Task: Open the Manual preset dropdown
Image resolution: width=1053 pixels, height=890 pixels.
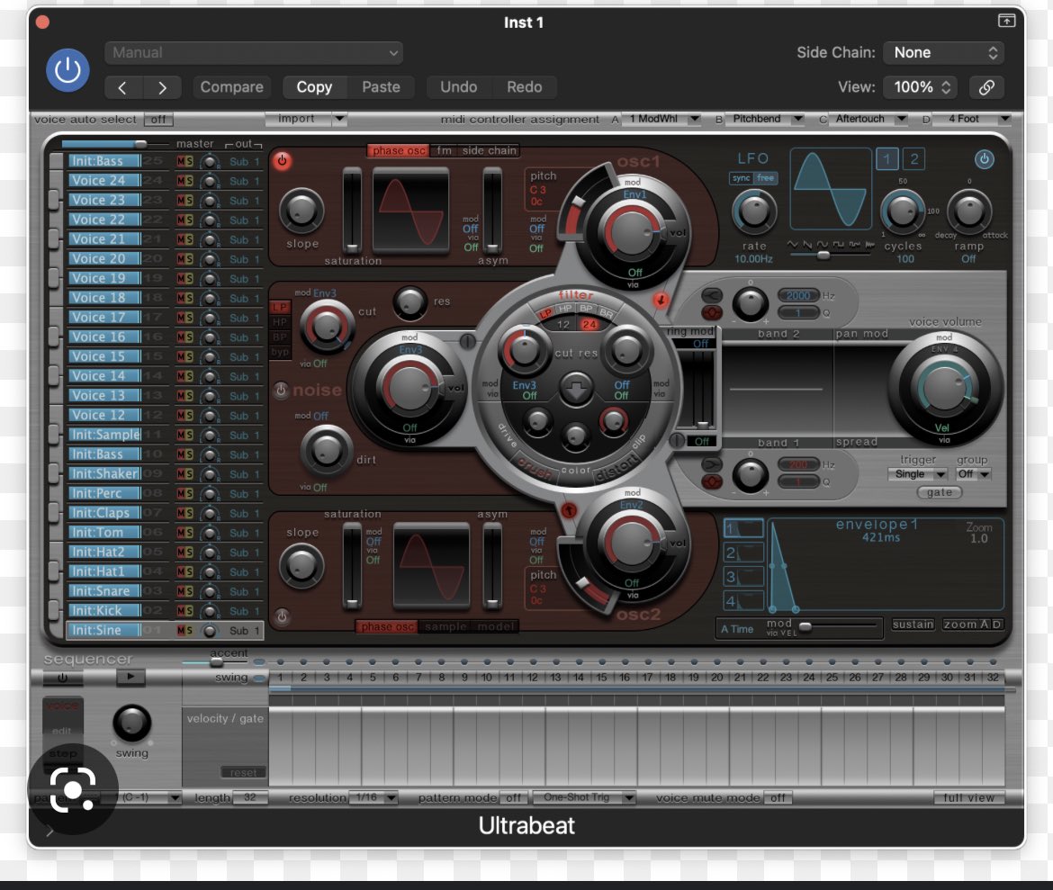Action: 254,52
